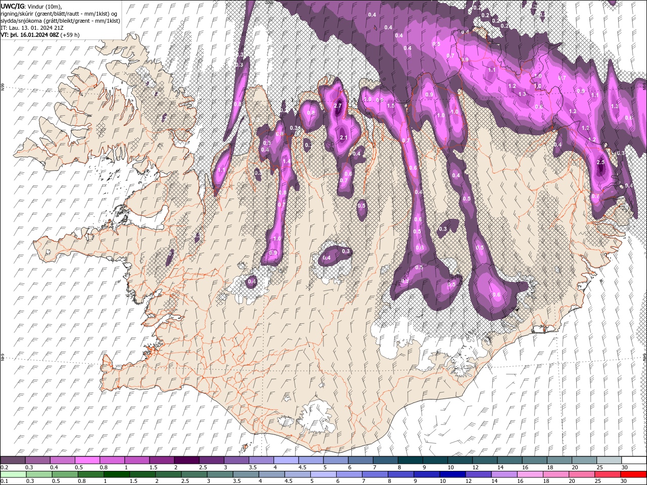Select the bright pink 0.5 swatch in the upper legend row
647x485 pixels.
click(x=87, y=460)
